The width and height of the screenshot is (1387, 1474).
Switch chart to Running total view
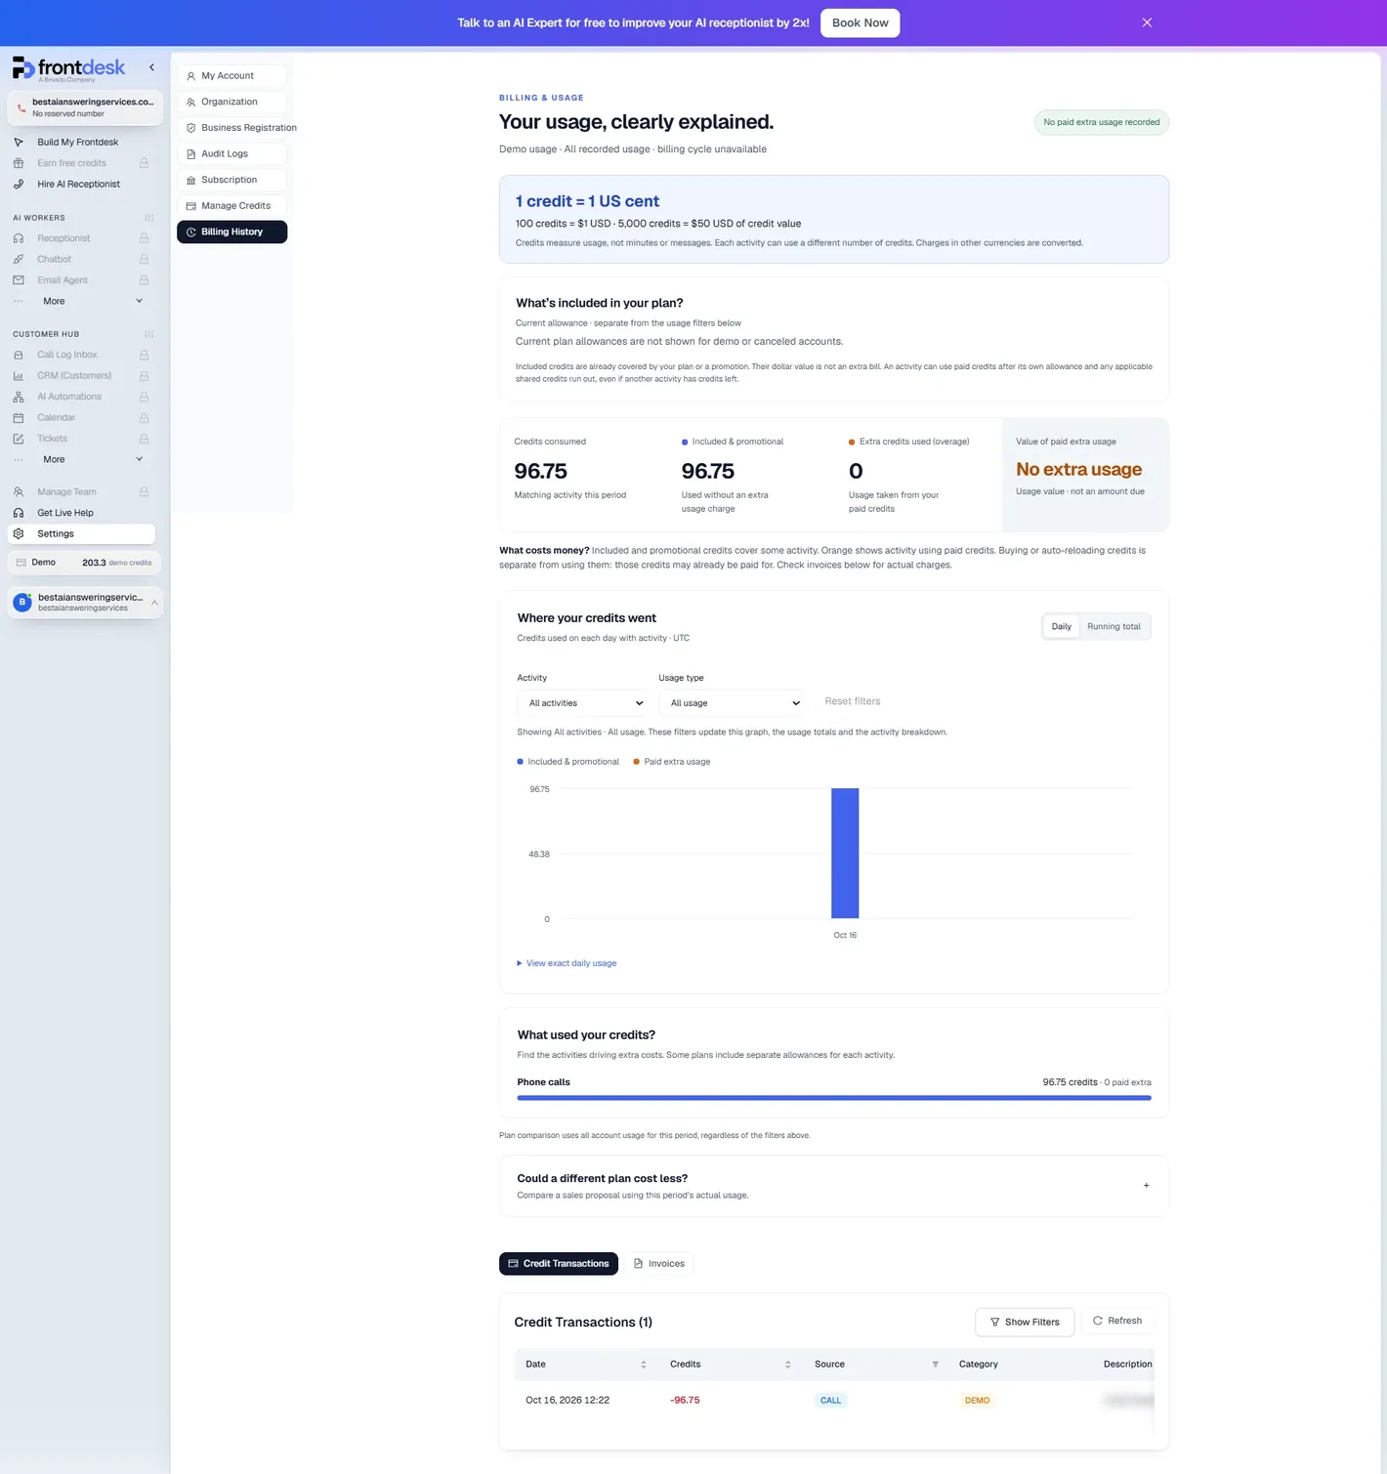1114,626
